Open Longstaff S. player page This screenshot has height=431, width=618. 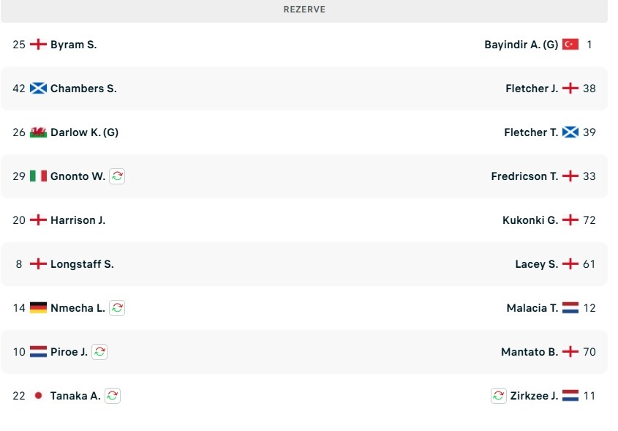click(x=82, y=264)
